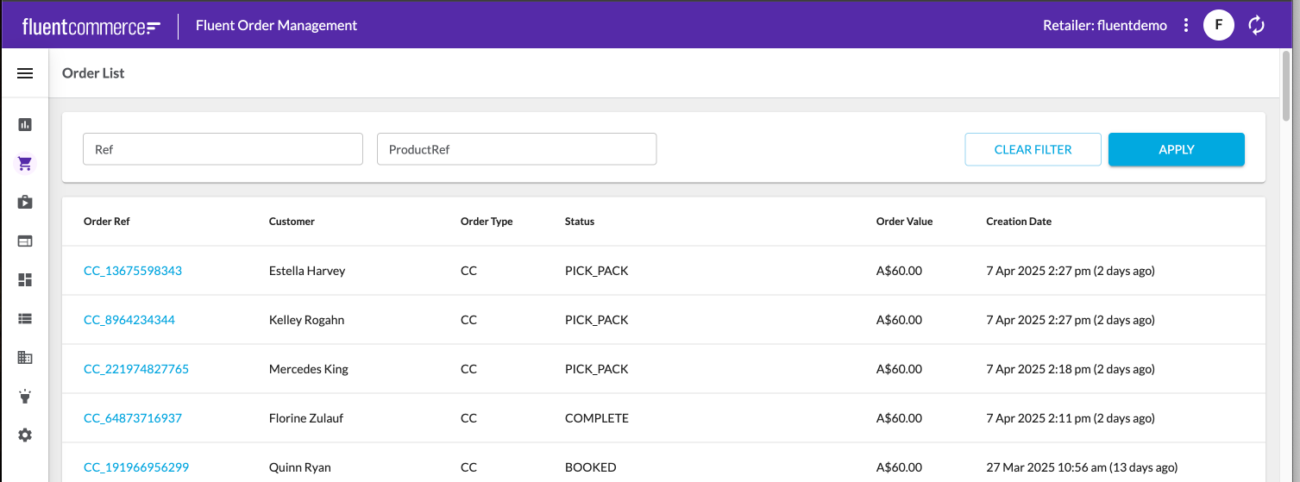Open the building locations icon in sidebar
Image resolution: width=1300 pixels, height=482 pixels.
[x=25, y=357]
